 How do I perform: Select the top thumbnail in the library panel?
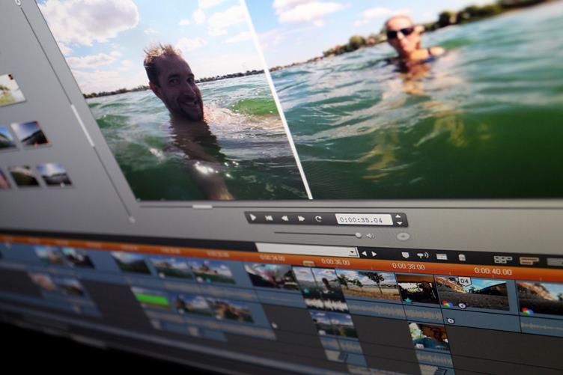10,89
